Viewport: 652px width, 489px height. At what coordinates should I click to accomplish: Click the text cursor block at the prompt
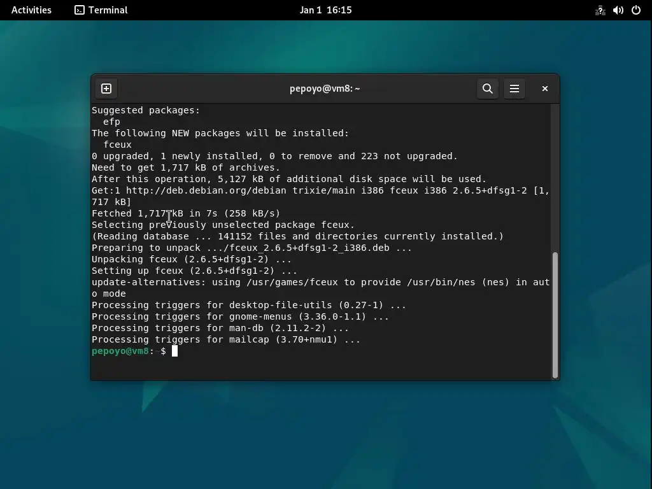174,351
